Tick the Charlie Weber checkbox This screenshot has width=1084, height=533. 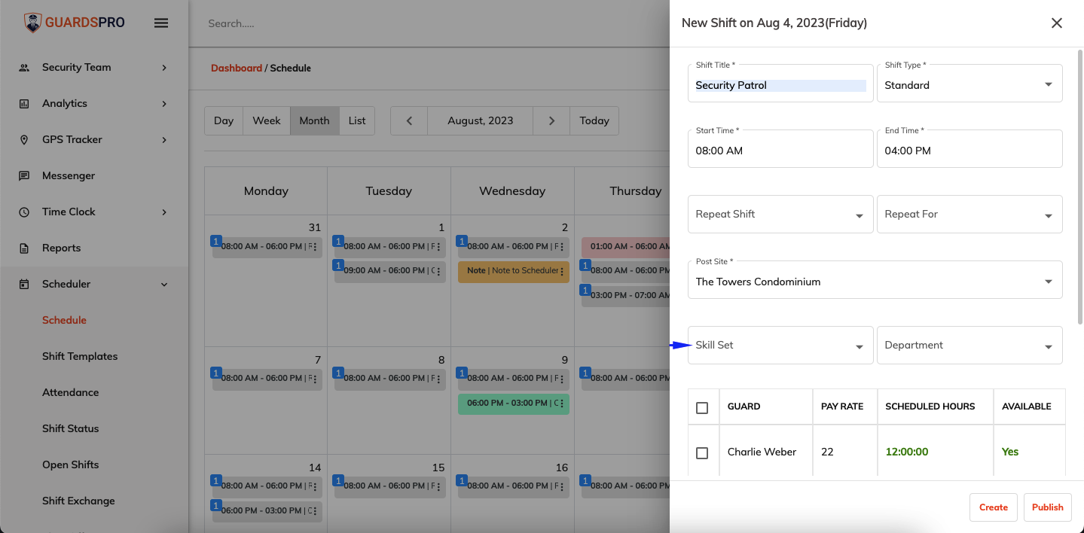coord(702,452)
